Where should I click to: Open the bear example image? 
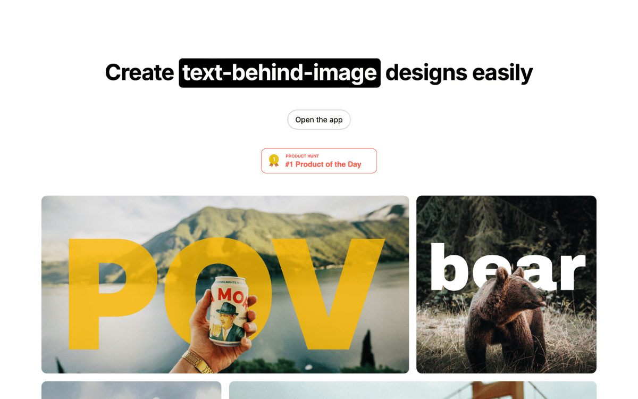tap(506, 285)
